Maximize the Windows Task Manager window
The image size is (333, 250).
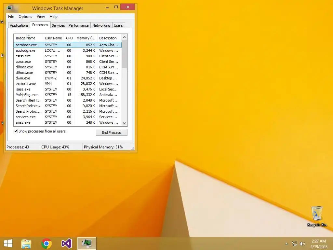[116, 7]
